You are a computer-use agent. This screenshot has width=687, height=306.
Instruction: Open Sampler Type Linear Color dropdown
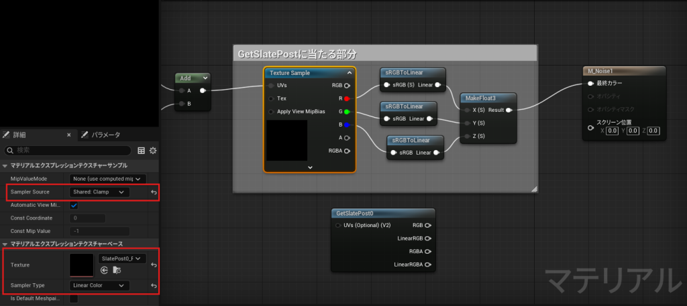click(x=99, y=285)
